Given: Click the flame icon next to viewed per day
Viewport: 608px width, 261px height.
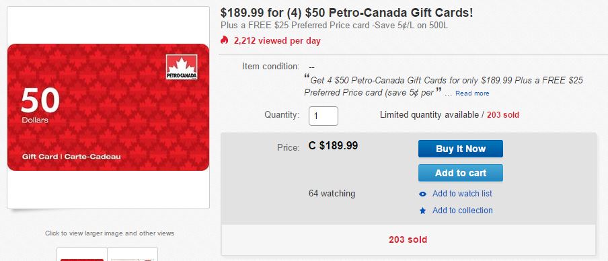Looking at the screenshot, I should (224, 40).
